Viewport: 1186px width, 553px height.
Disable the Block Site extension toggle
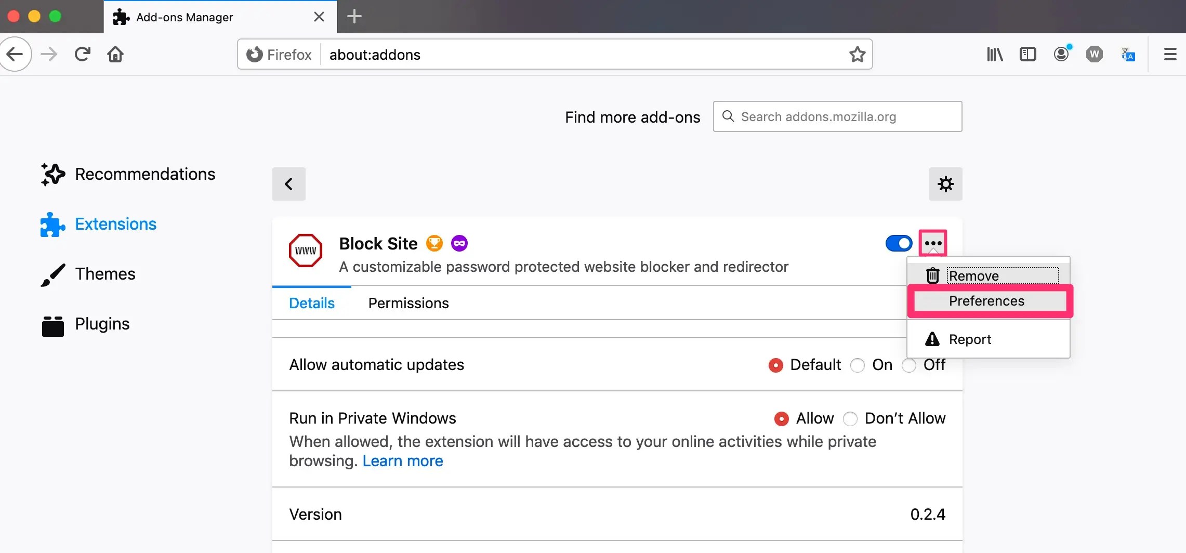tap(899, 243)
